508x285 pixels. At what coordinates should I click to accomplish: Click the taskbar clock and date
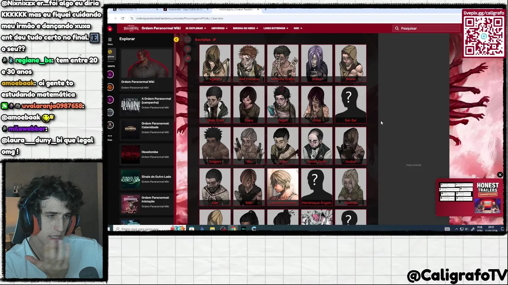(491, 229)
